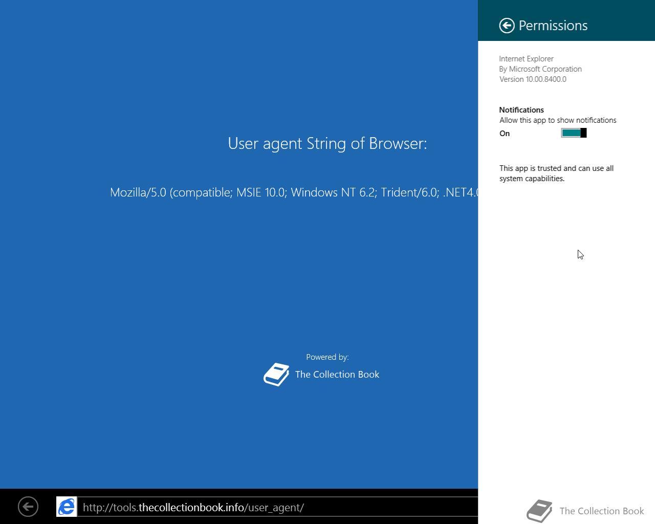Image resolution: width=655 pixels, height=524 pixels.
Task: Select the Permissions title text
Action: click(x=553, y=25)
